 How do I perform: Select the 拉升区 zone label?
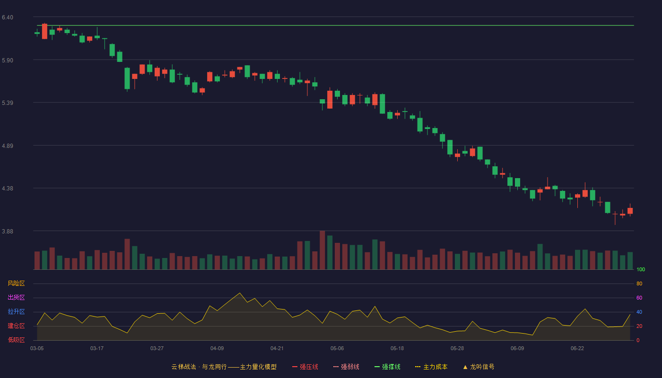click(16, 312)
